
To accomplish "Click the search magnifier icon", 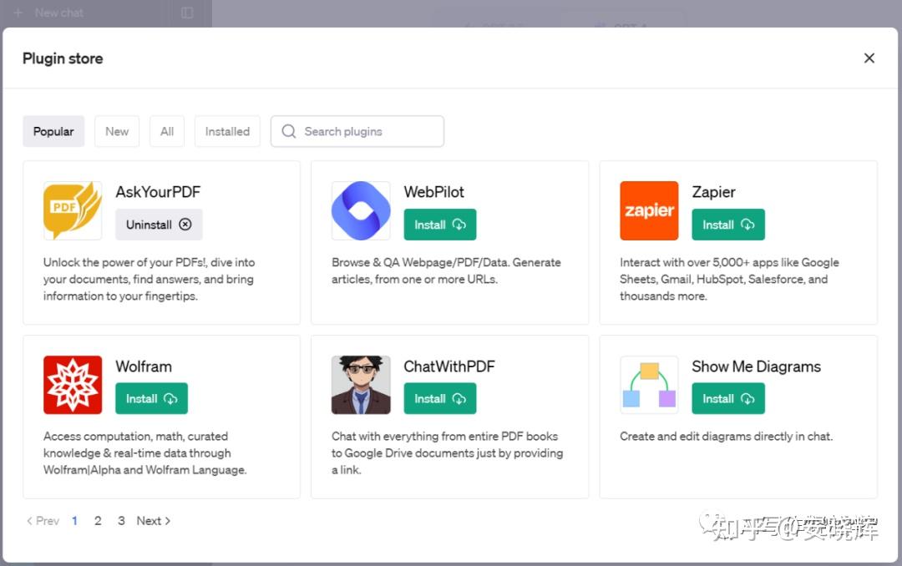I will pyautogui.click(x=289, y=131).
